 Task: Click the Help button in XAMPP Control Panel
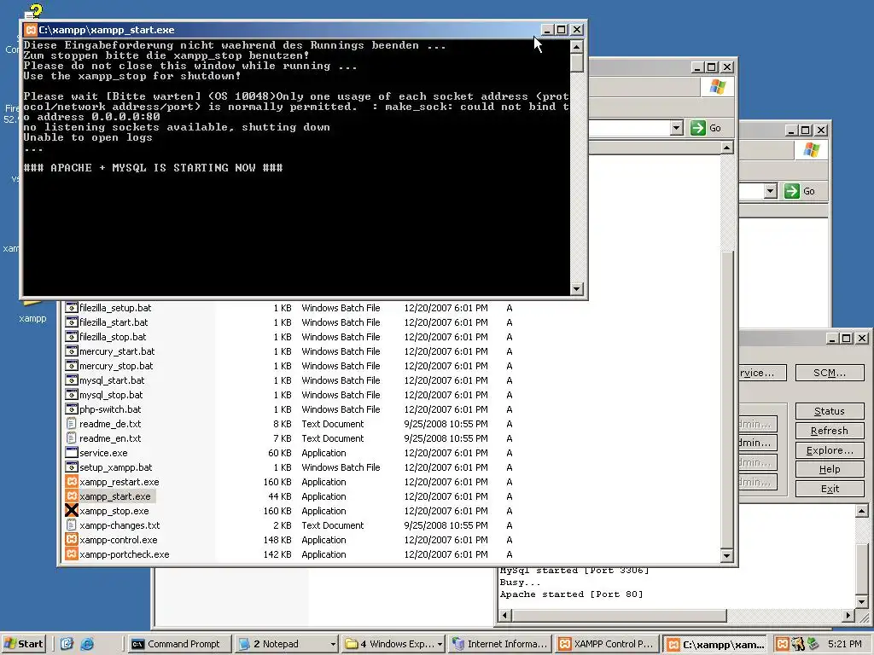coord(830,469)
